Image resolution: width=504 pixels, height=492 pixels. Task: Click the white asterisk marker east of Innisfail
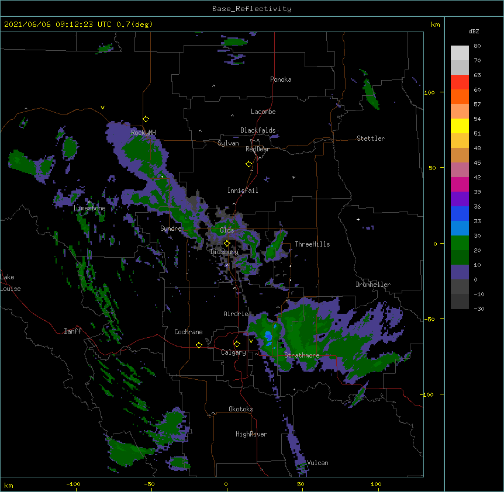[294, 177]
